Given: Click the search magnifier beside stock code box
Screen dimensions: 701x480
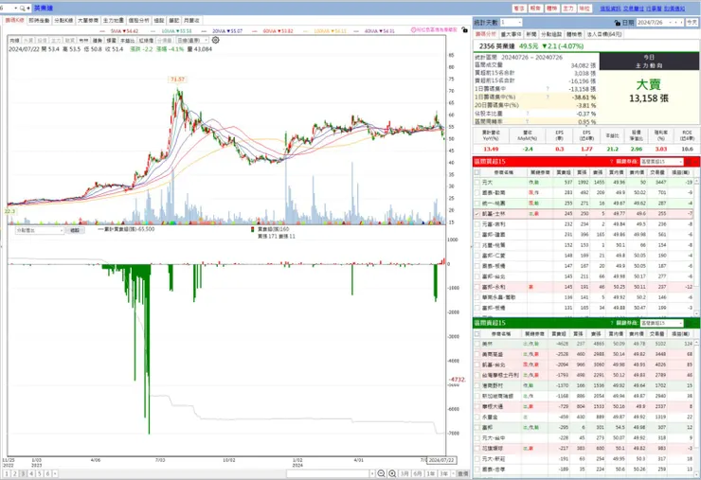Looking at the screenshot, I should coord(23,8).
